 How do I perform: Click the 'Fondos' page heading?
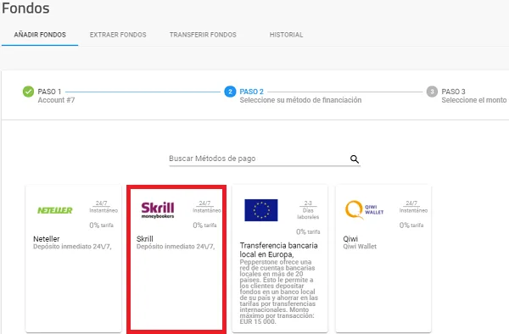(x=25, y=8)
